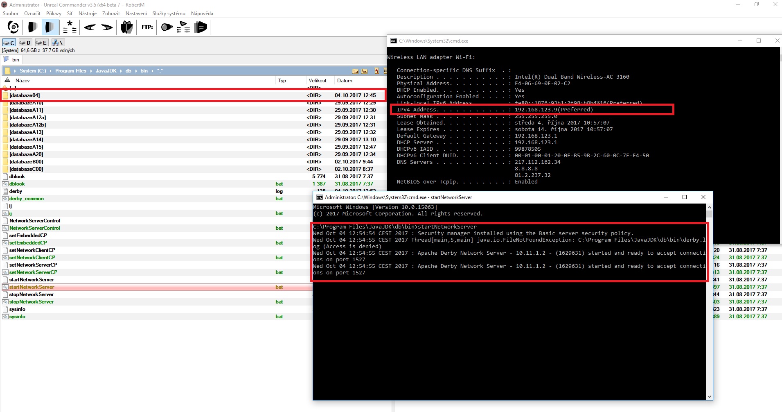Click System (C:) in the breadcrumb path
782x412 pixels.
coord(33,71)
